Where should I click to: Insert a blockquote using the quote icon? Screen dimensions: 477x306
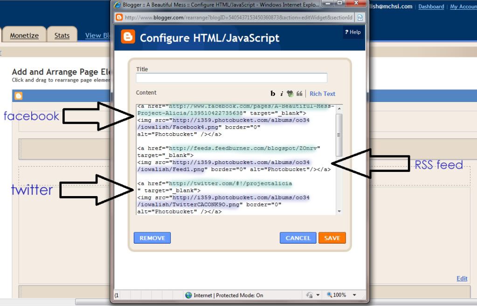click(x=299, y=94)
